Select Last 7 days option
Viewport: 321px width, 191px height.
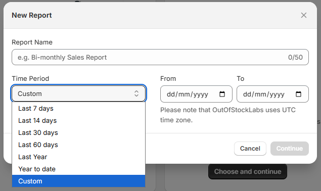tap(79, 108)
